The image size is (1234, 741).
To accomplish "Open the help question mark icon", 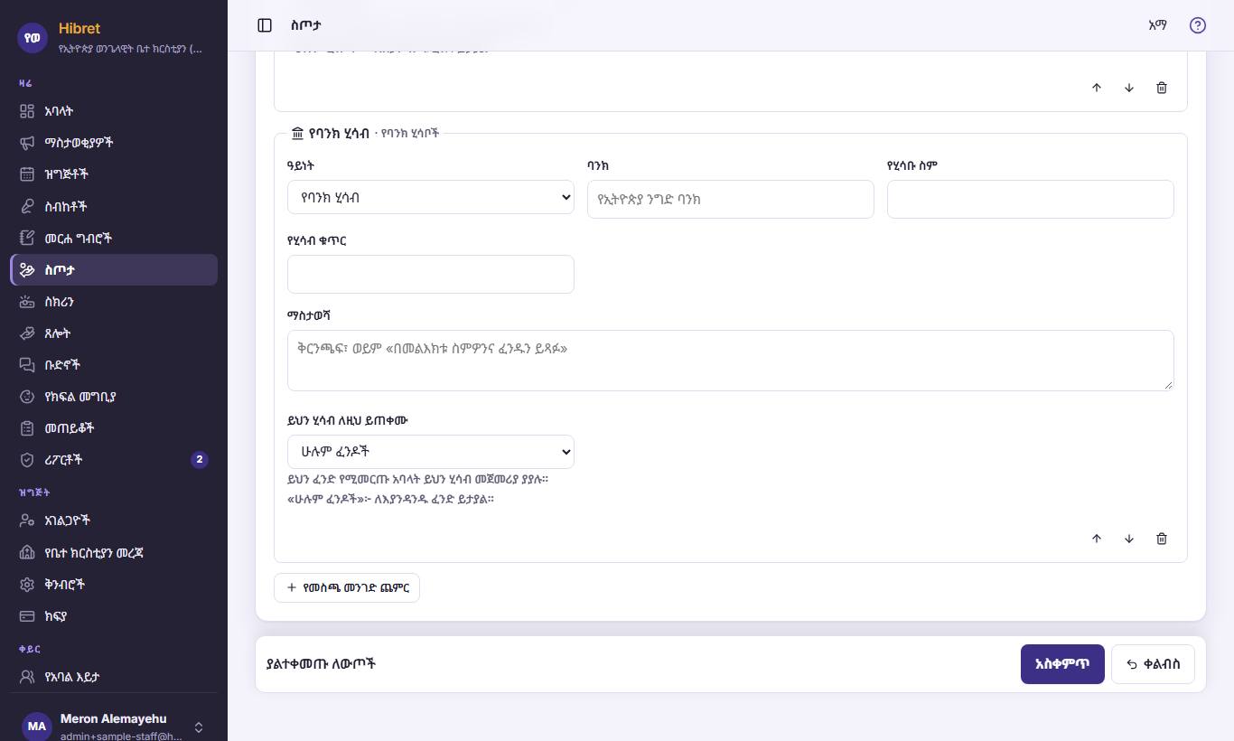I will 1198,25.
